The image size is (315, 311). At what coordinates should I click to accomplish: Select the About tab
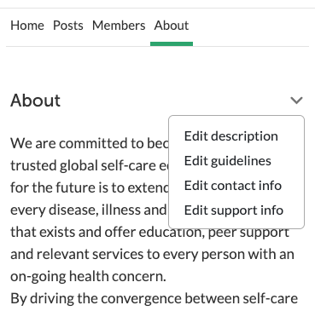click(172, 26)
